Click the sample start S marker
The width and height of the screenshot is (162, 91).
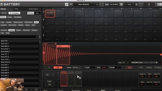(44, 53)
